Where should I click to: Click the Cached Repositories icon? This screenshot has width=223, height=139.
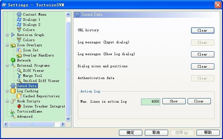pos(19,96)
